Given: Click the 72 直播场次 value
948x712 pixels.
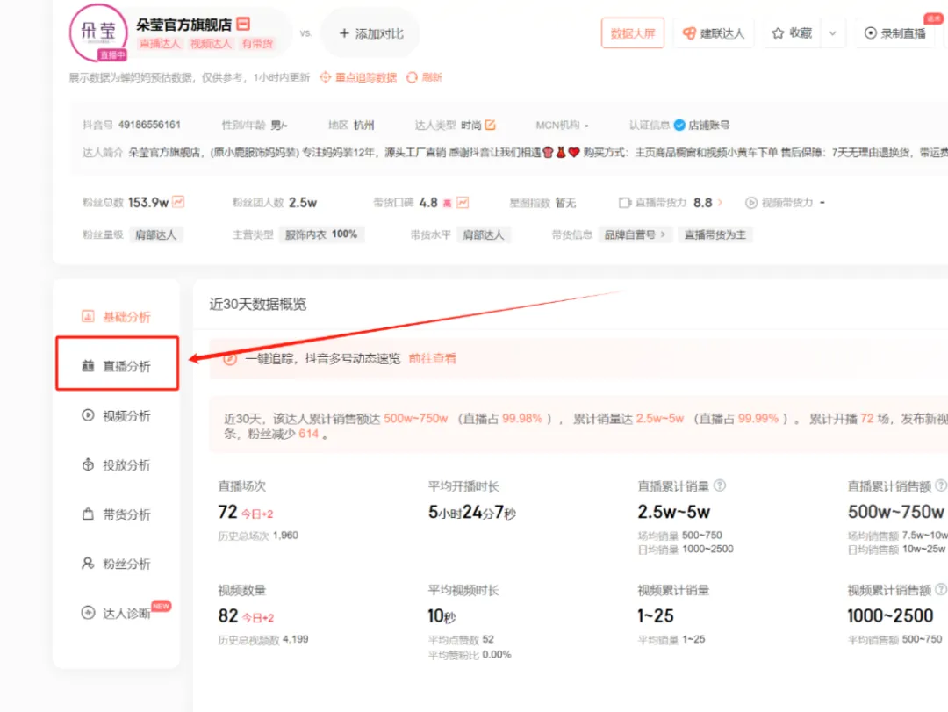Looking at the screenshot, I should [x=227, y=512].
